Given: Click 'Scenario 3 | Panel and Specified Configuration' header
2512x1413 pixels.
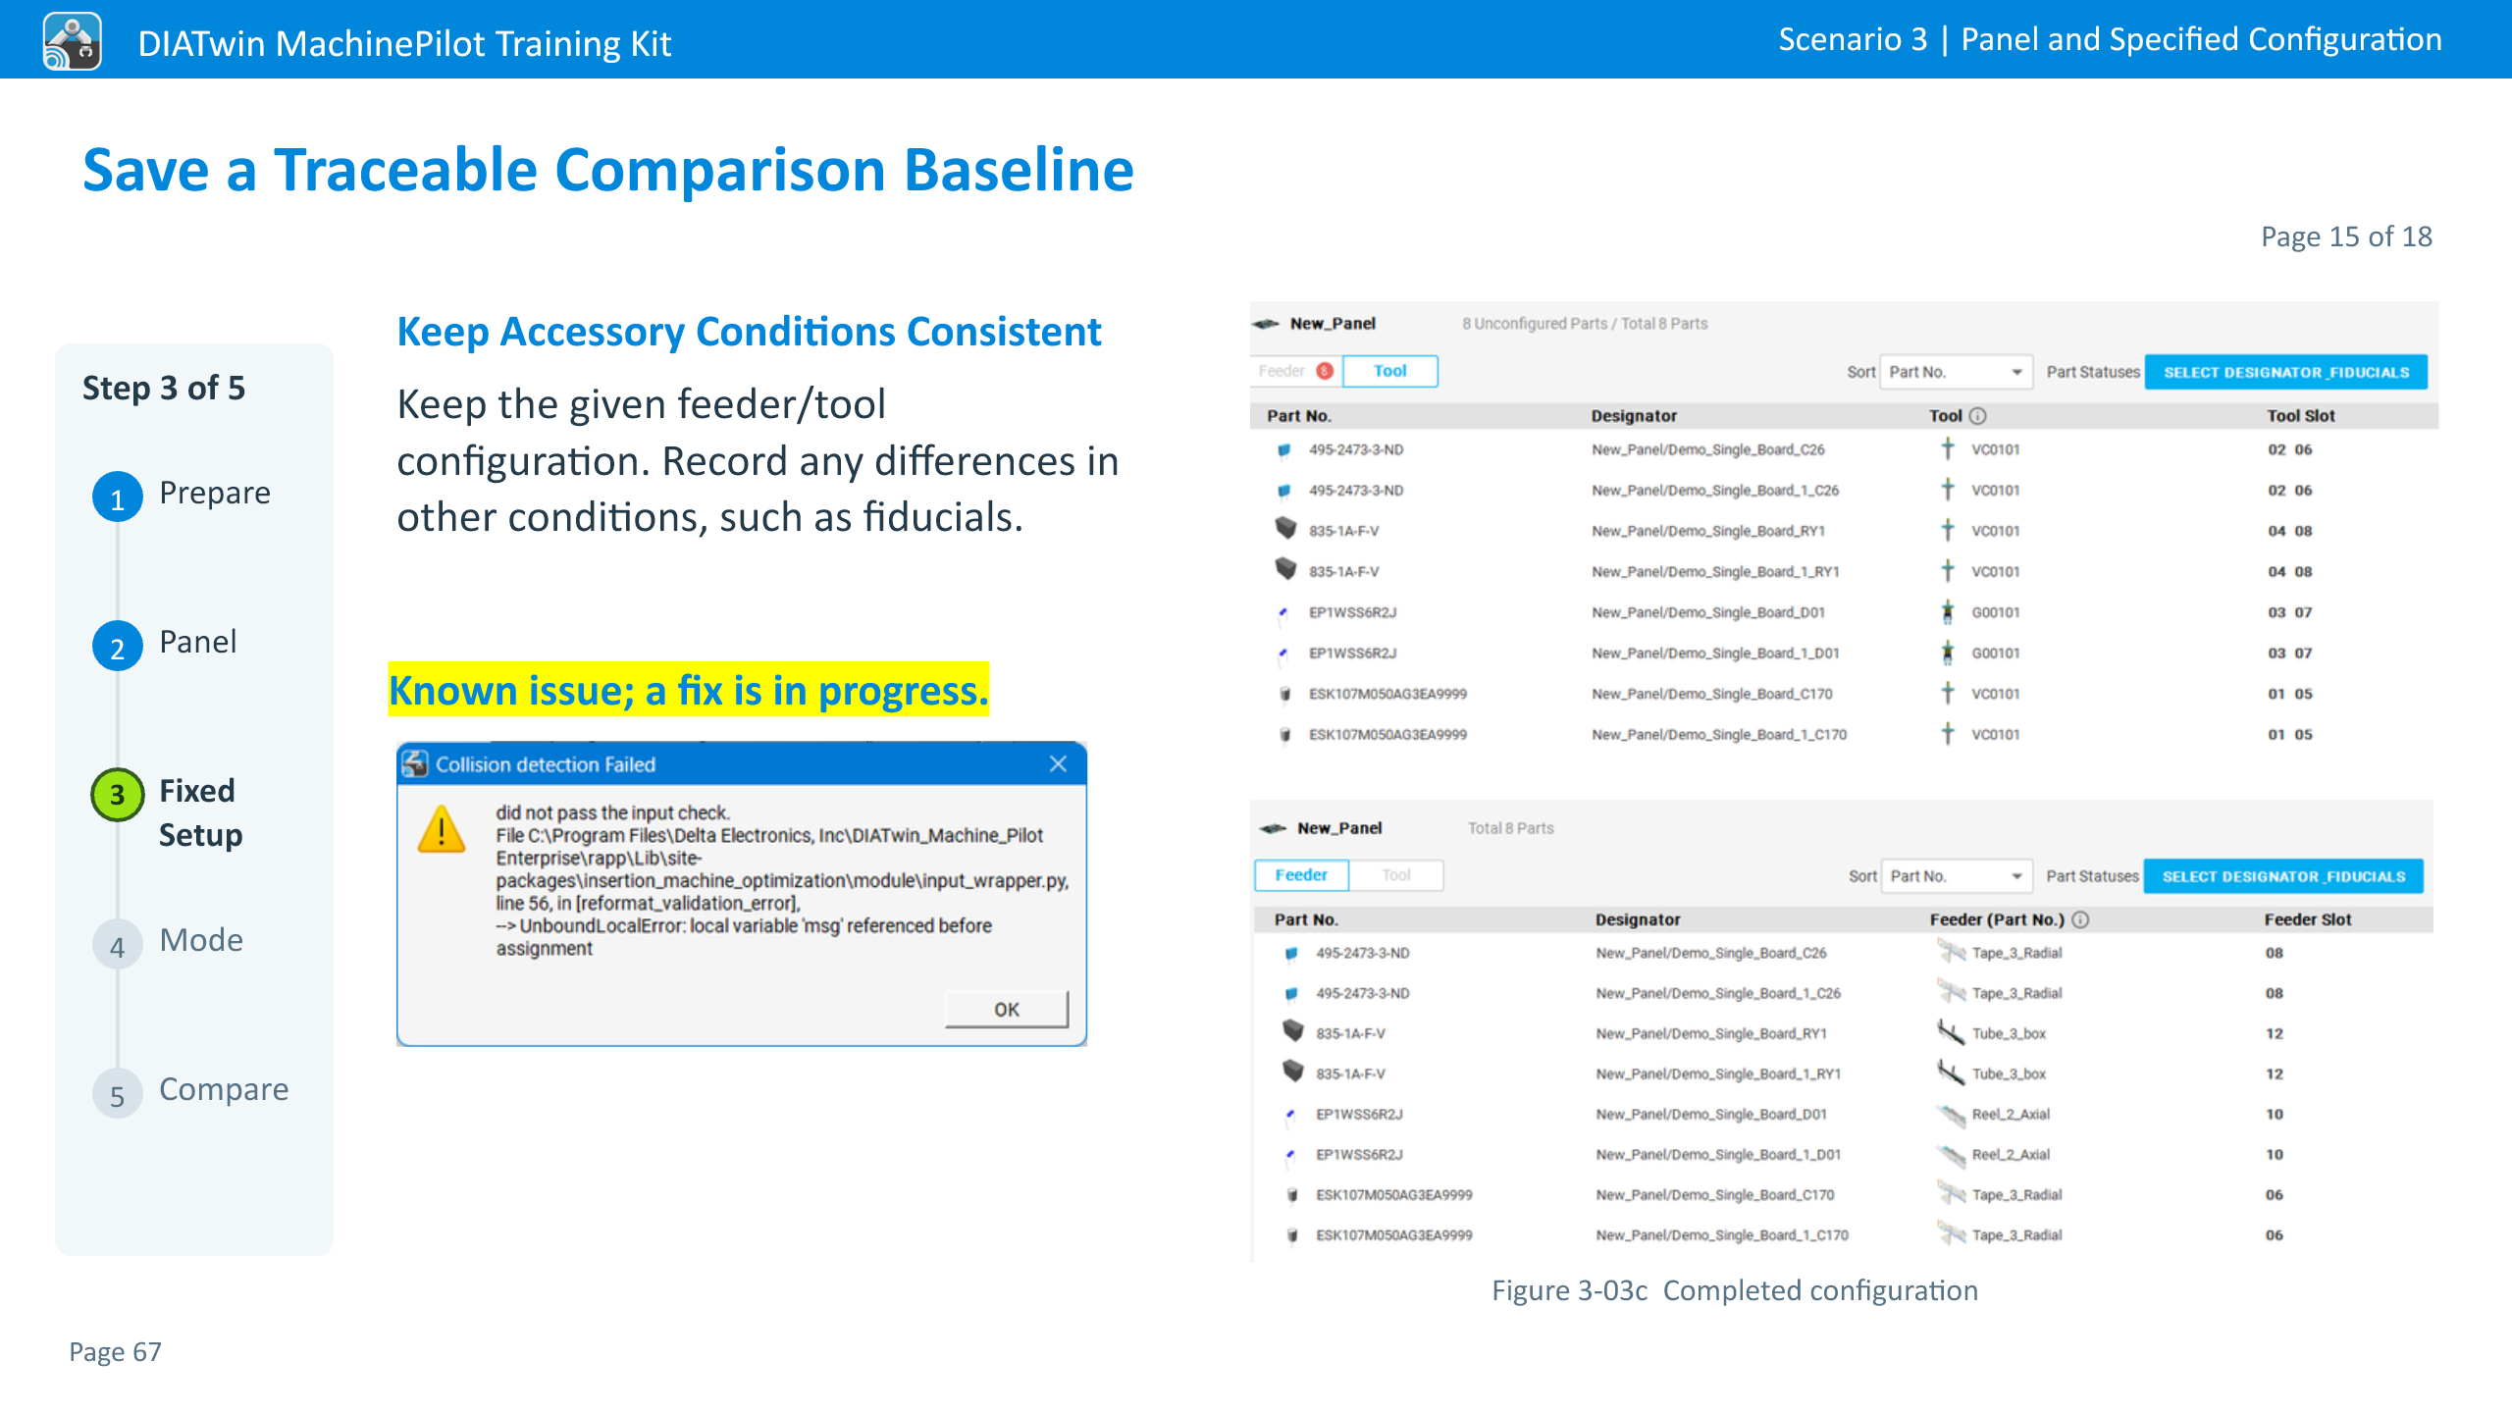Looking at the screenshot, I should tap(2110, 39).
